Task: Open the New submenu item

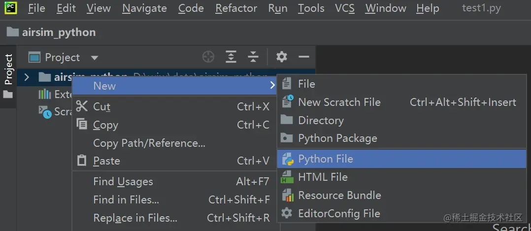Action: 104,86
